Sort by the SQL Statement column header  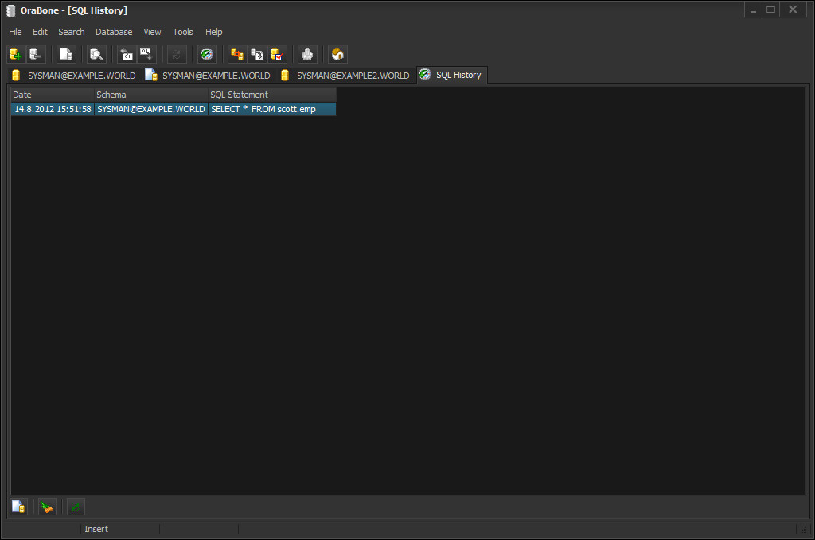click(x=272, y=95)
